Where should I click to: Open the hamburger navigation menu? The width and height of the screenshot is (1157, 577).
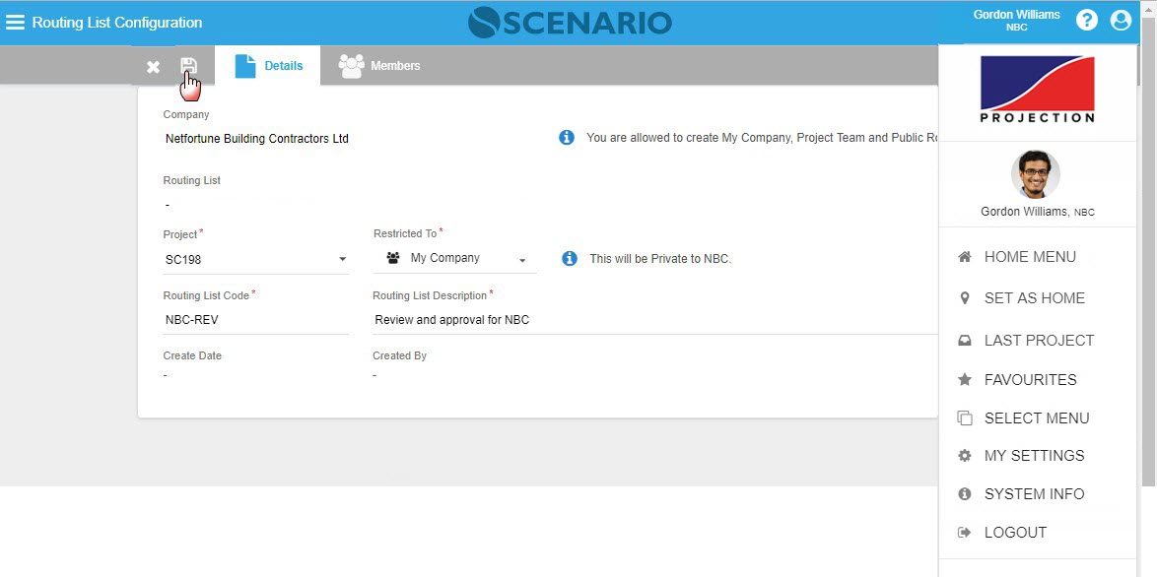16,23
